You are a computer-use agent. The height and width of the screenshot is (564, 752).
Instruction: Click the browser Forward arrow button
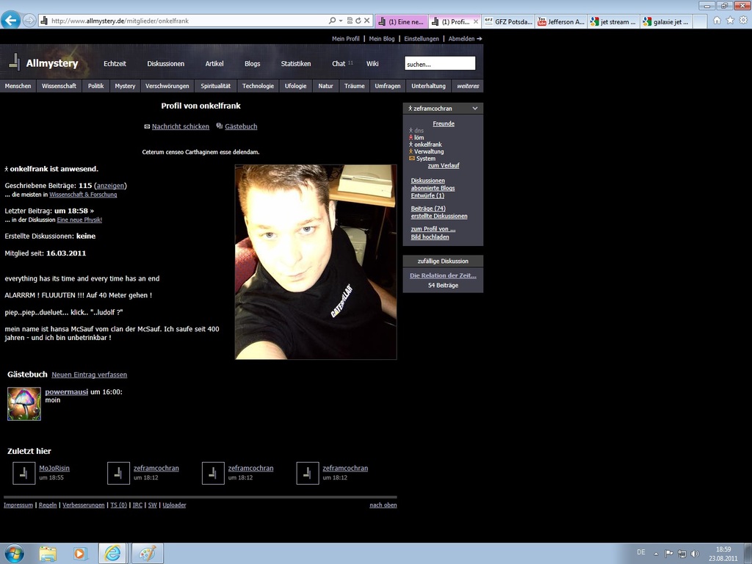coord(29,21)
